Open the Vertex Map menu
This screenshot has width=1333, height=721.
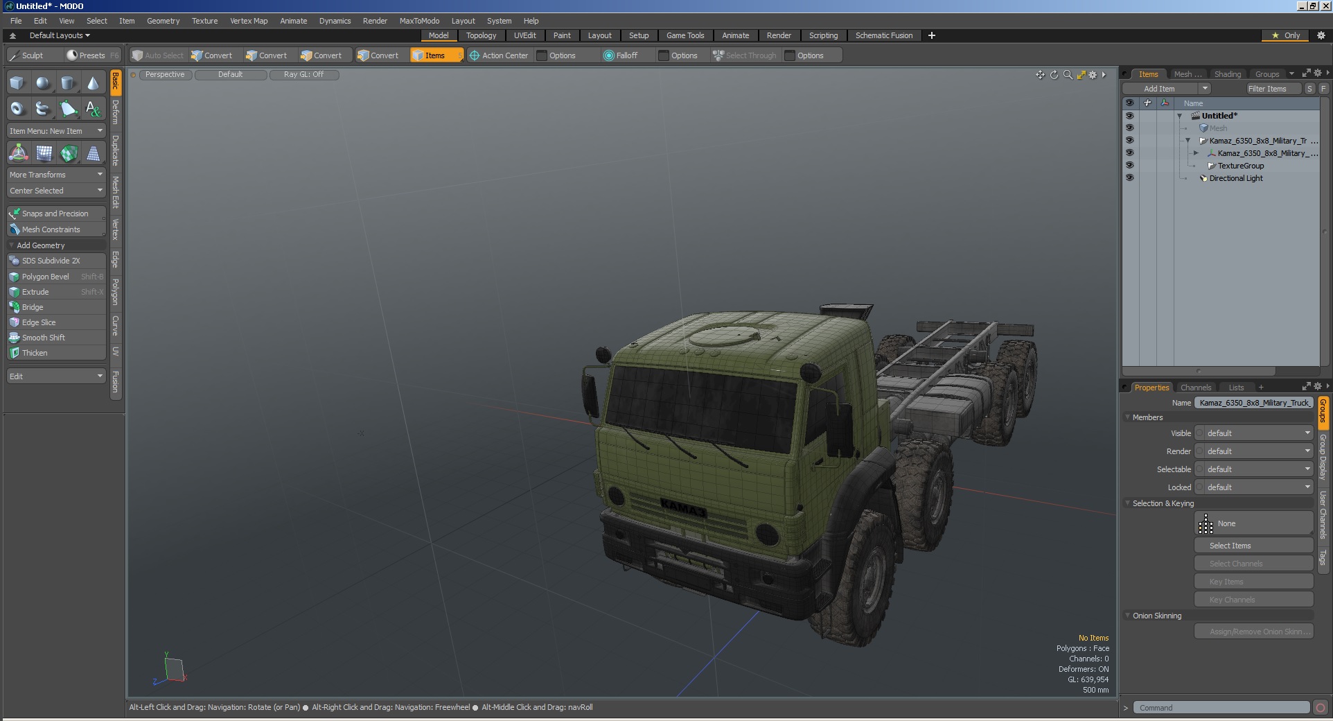click(249, 21)
